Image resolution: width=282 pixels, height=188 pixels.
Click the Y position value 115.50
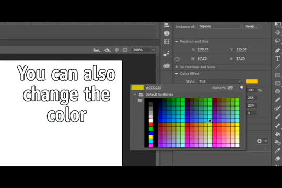point(242,49)
